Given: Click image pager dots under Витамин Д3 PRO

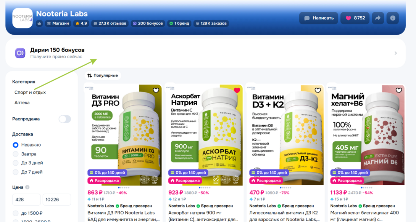Looking at the screenshot, I should 124,188.
